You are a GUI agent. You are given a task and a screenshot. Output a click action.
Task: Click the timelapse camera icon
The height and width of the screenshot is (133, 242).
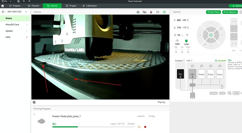click(x=144, y=12)
